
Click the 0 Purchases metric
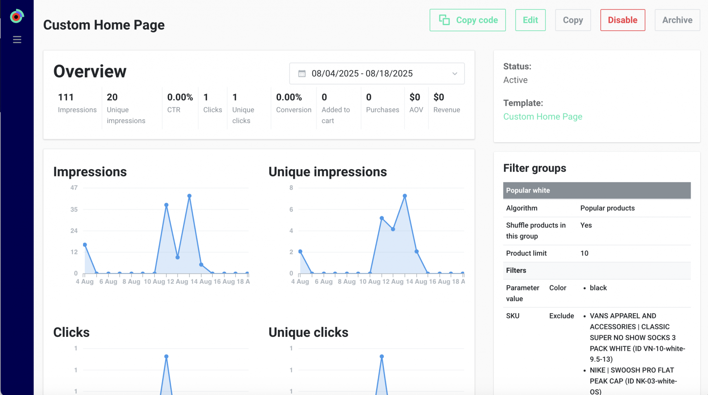(382, 103)
